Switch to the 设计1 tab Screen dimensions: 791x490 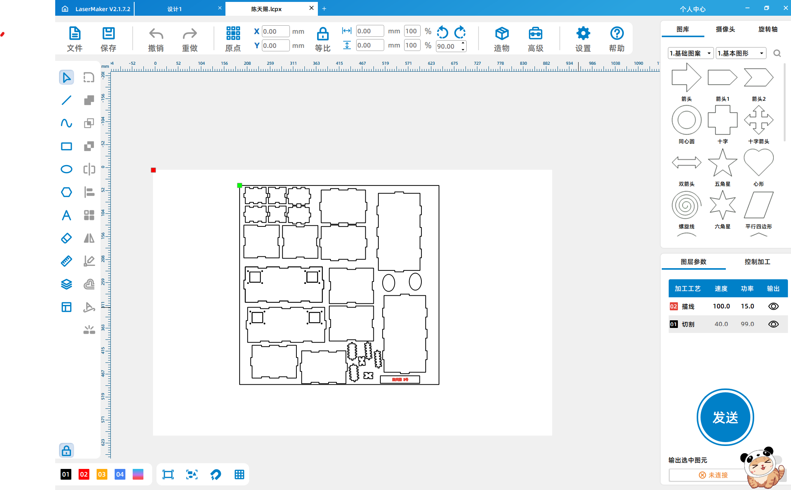click(174, 9)
